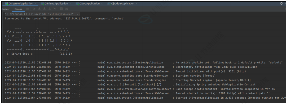Screen dimensions: 286x104
Task: Click 'Tomcat started on port(s): 9201' message
Action: (223, 93)
